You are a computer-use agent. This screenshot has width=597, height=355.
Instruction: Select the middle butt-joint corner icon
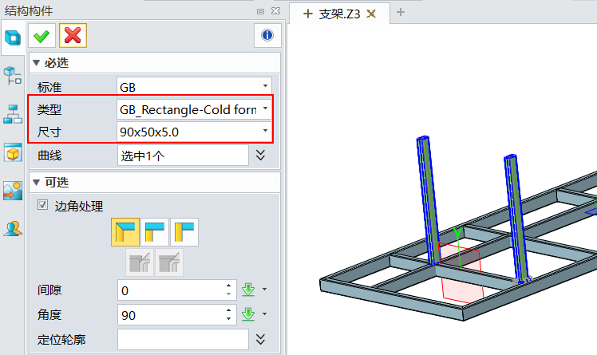(x=155, y=232)
